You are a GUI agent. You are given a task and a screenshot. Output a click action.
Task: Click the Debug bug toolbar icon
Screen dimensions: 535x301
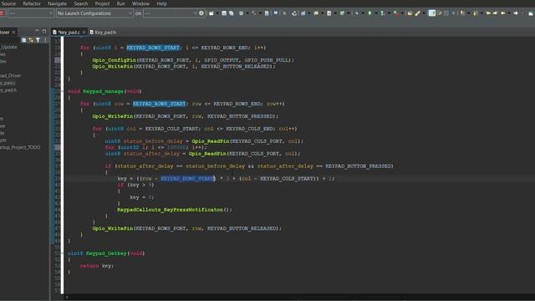click(x=357, y=13)
